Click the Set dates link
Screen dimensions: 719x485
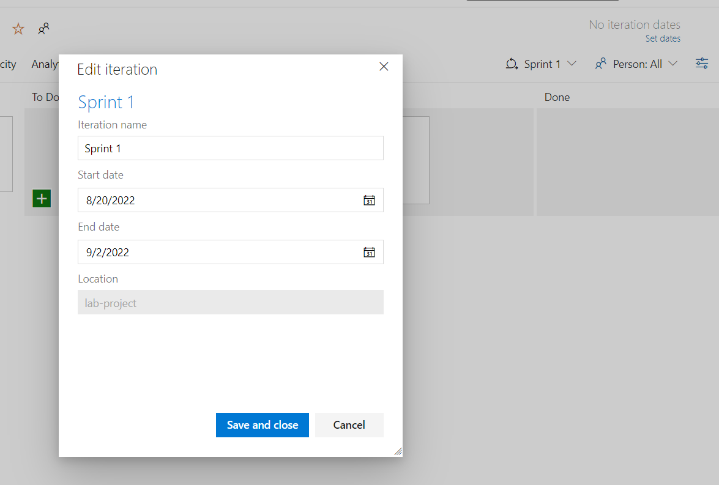tap(663, 39)
